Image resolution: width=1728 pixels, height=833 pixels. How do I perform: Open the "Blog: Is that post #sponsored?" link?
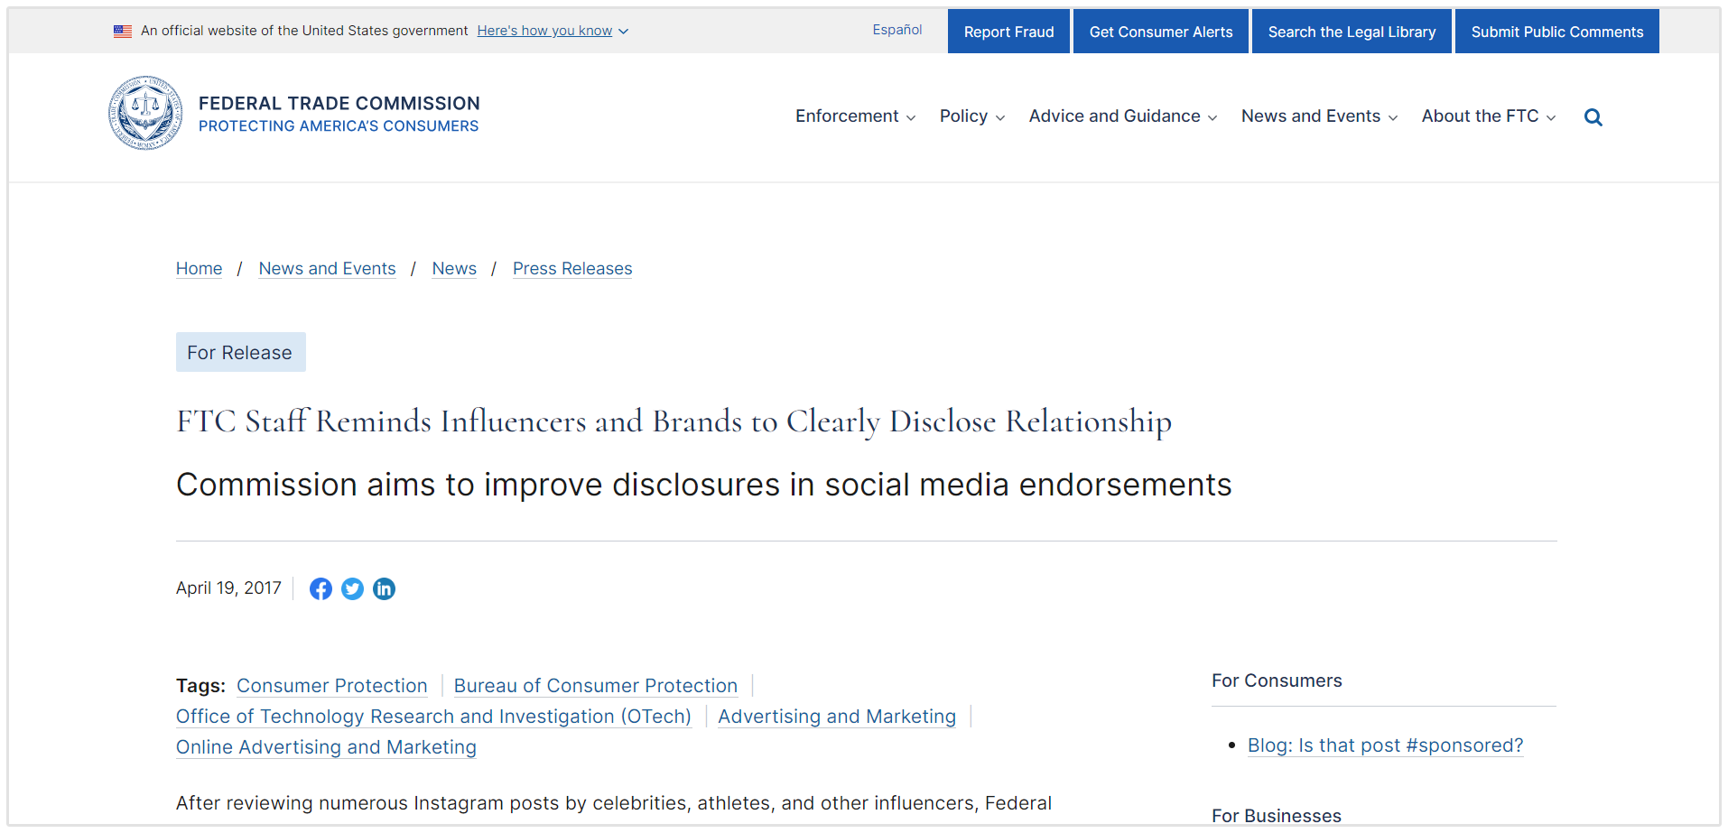tap(1385, 745)
